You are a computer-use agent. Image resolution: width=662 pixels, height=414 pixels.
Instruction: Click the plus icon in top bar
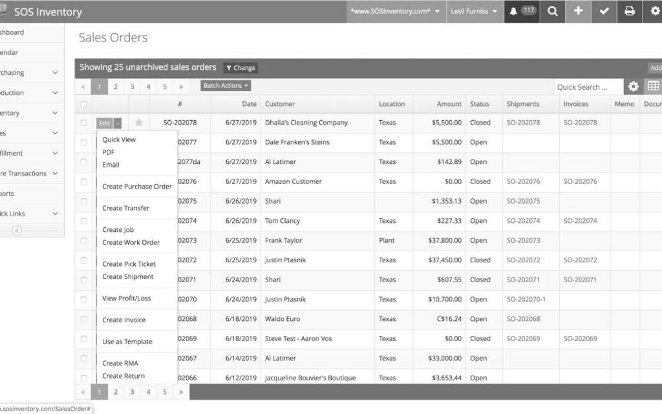point(578,11)
